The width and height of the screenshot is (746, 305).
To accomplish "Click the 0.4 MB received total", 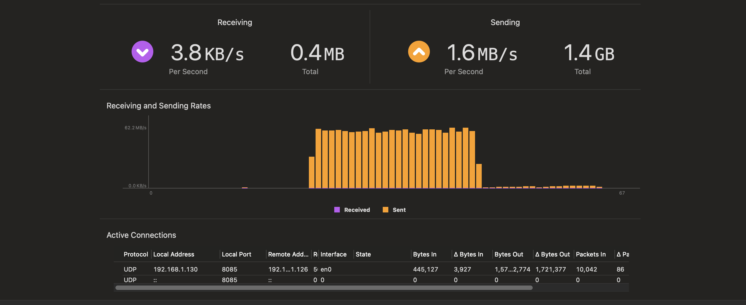I will coord(317,53).
